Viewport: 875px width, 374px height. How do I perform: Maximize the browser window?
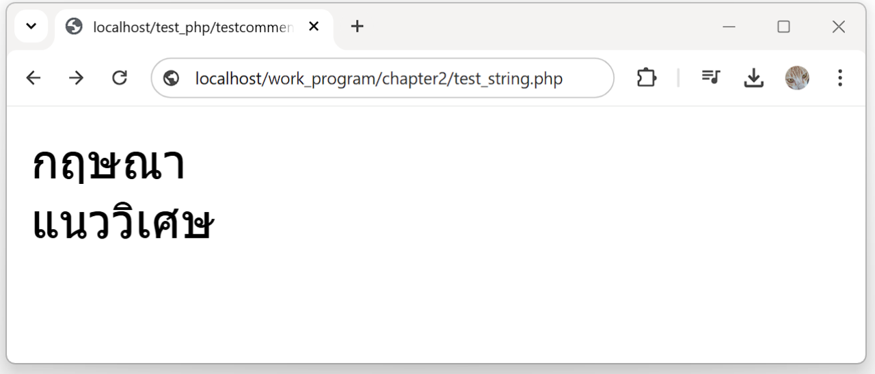pos(783,27)
